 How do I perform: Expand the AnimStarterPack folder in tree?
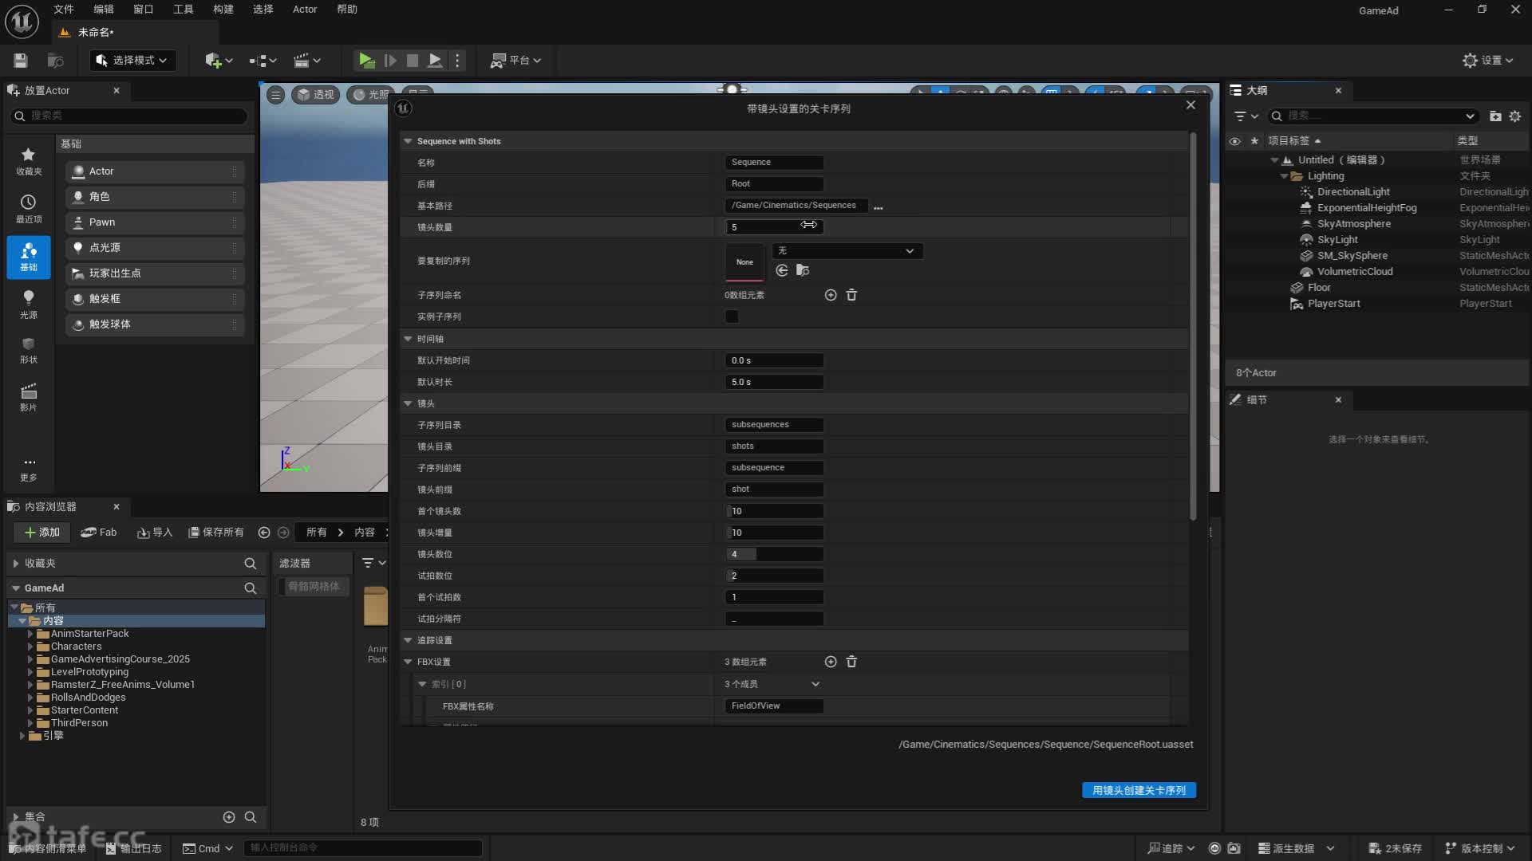[30, 634]
